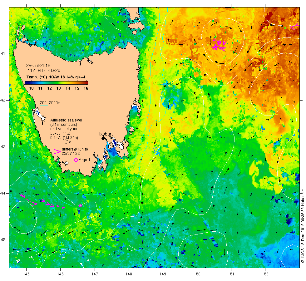This screenshot has height=281, width=306.
Task: Click the longitude axis label 152
Action: coord(265,274)
